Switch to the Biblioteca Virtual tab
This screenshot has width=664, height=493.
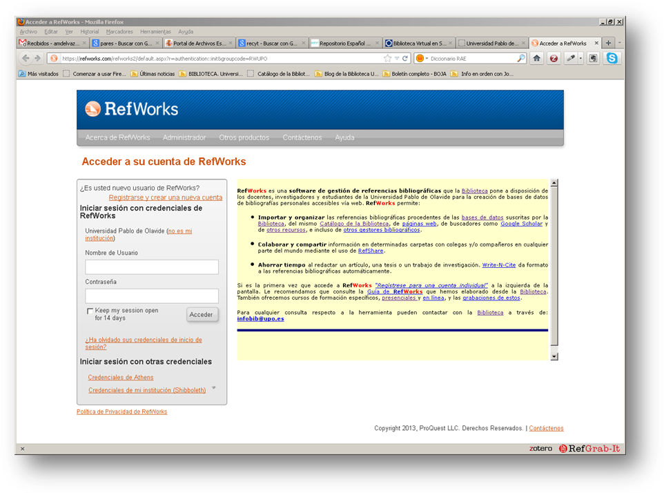point(419,43)
